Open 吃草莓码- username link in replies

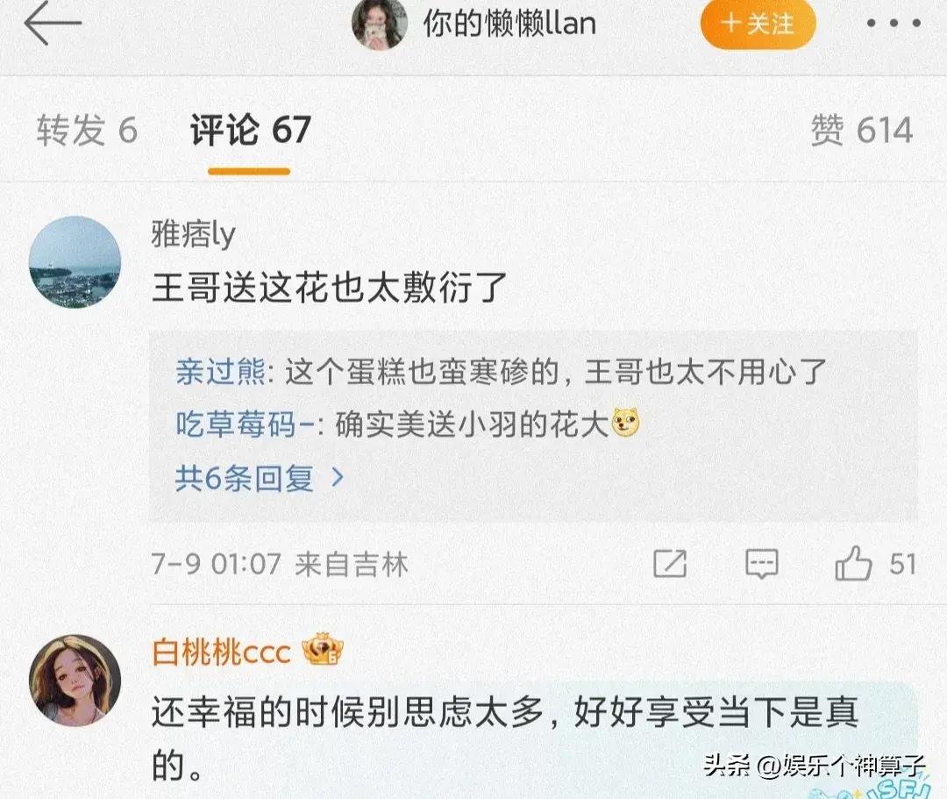click(x=245, y=424)
